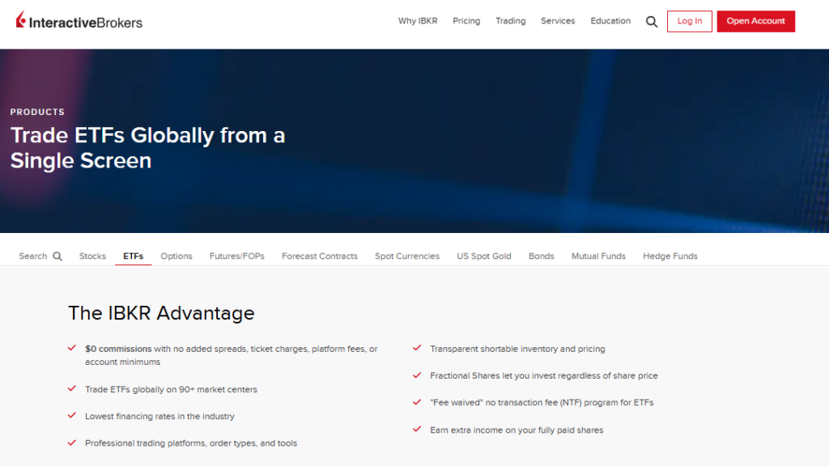
Task: Click 'Lowest financing rates in the industry'
Action: point(159,417)
